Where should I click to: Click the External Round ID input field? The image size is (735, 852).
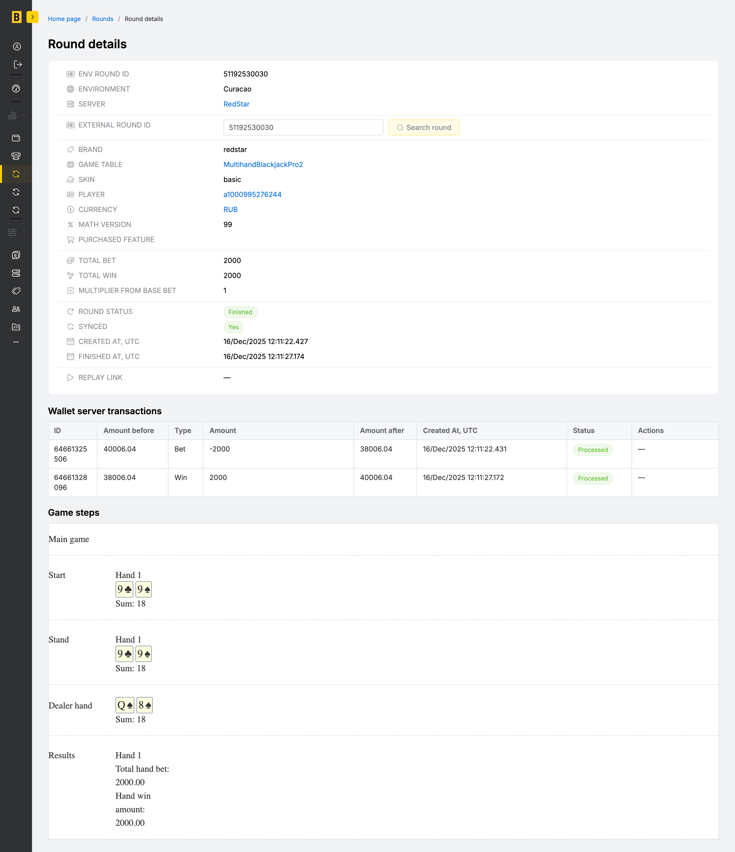(303, 127)
